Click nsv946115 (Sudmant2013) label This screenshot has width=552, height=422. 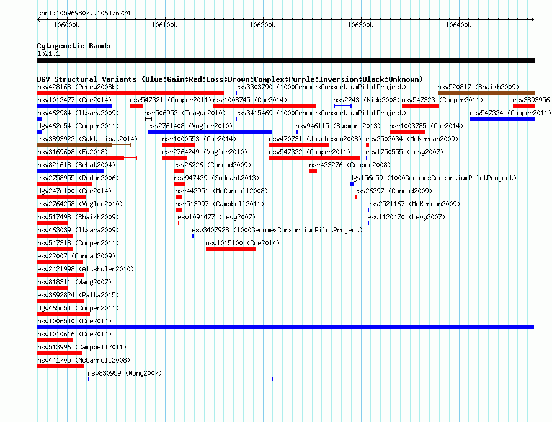click(338, 126)
